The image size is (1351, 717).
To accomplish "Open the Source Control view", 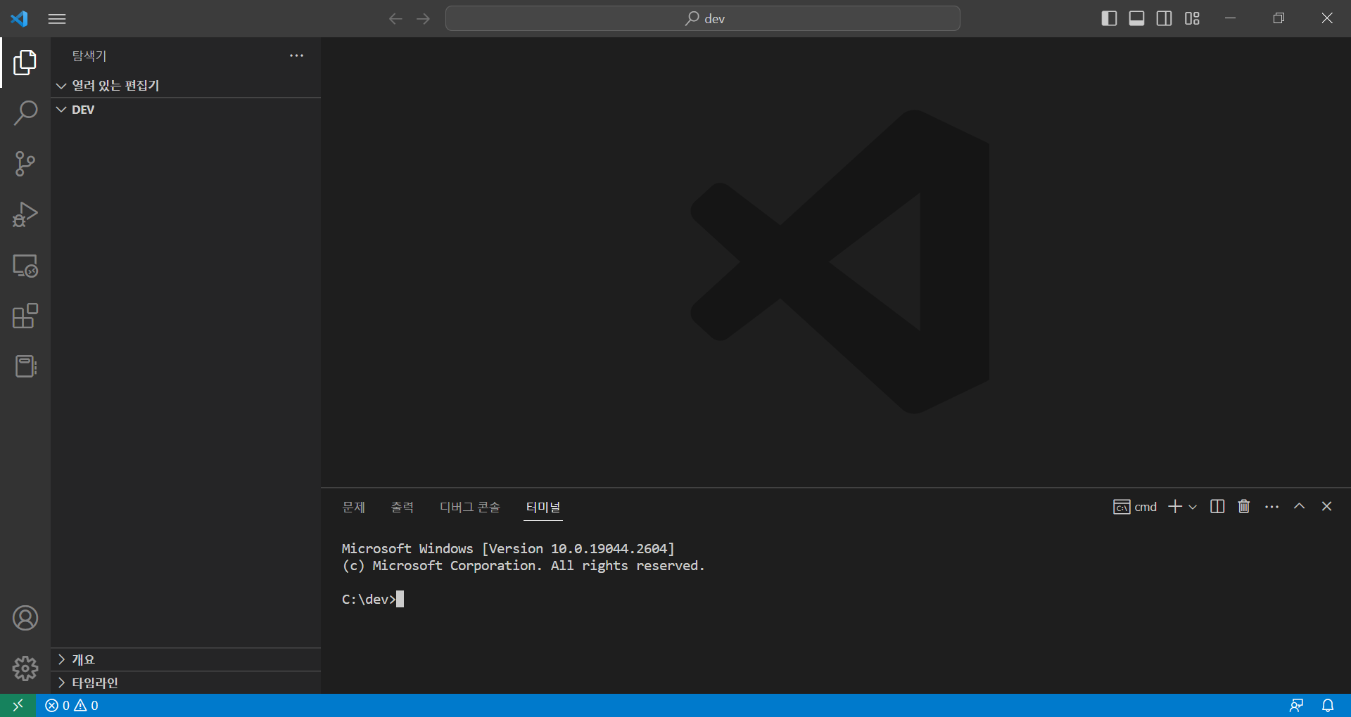I will click(x=25, y=164).
